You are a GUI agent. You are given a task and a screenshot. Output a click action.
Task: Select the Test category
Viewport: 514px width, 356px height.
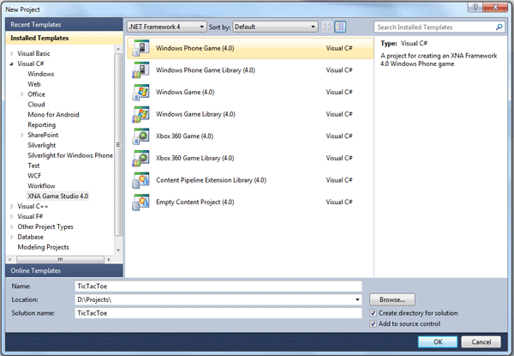pos(33,166)
